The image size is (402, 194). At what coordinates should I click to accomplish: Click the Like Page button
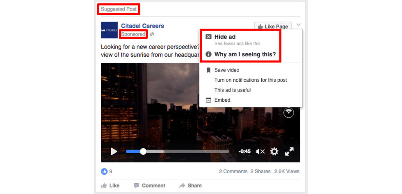pos(273,26)
